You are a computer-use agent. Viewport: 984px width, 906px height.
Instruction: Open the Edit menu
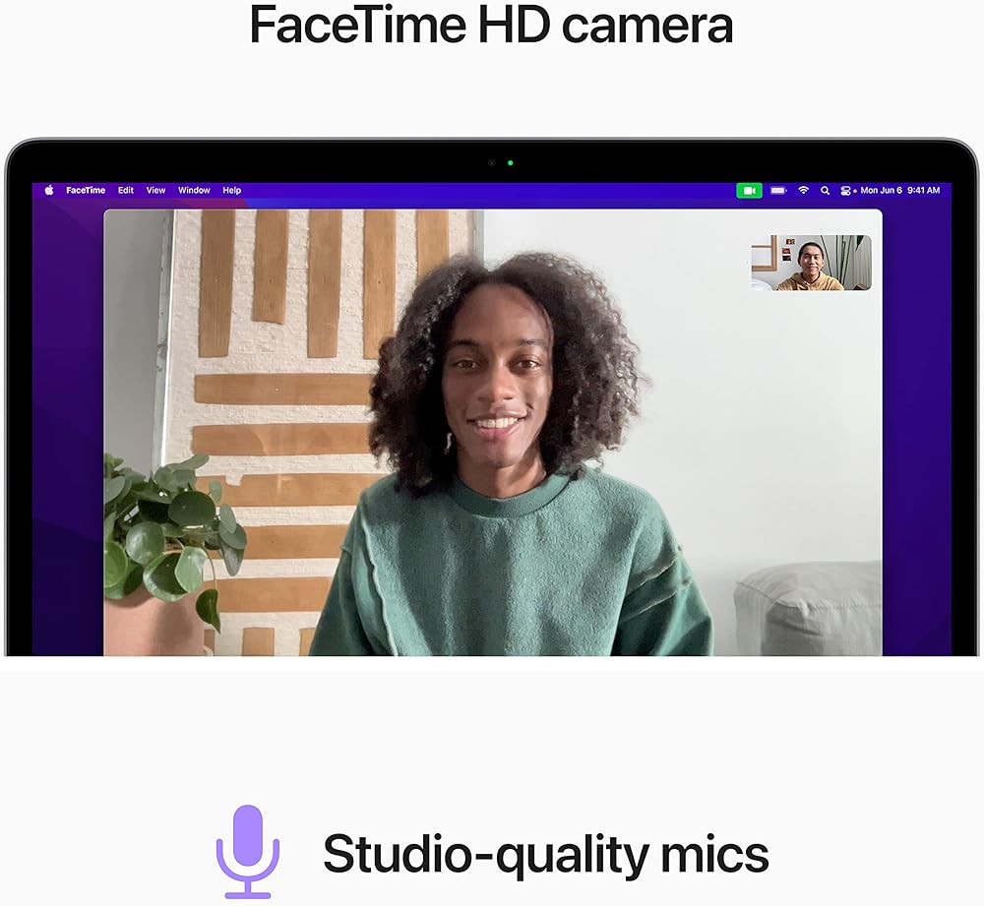(126, 190)
